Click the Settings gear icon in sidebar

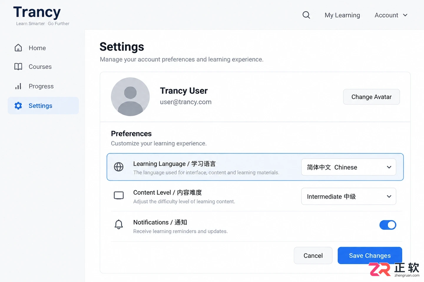(18, 106)
